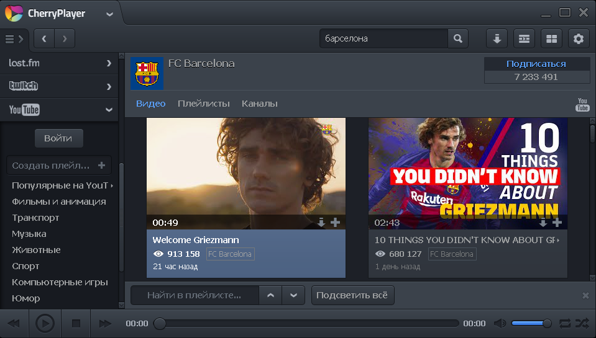This screenshot has height=338, width=596.
Task: Toggle the playlist view icon
Action: (524, 38)
